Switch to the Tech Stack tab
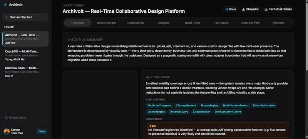Screen dimensions: 308x139 [221, 23]
